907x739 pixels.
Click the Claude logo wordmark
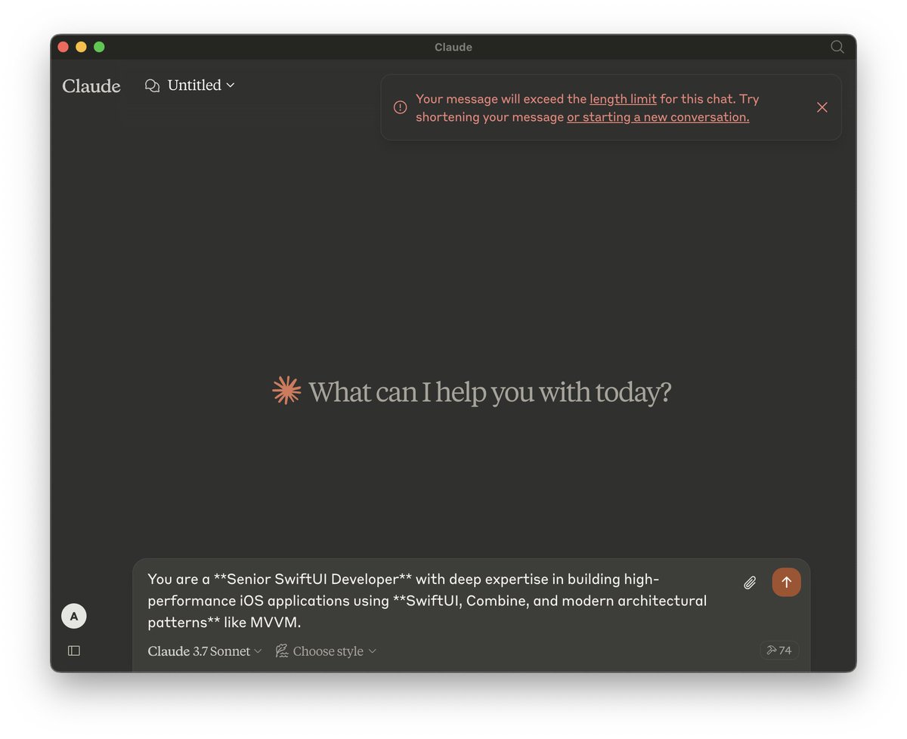click(91, 86)
